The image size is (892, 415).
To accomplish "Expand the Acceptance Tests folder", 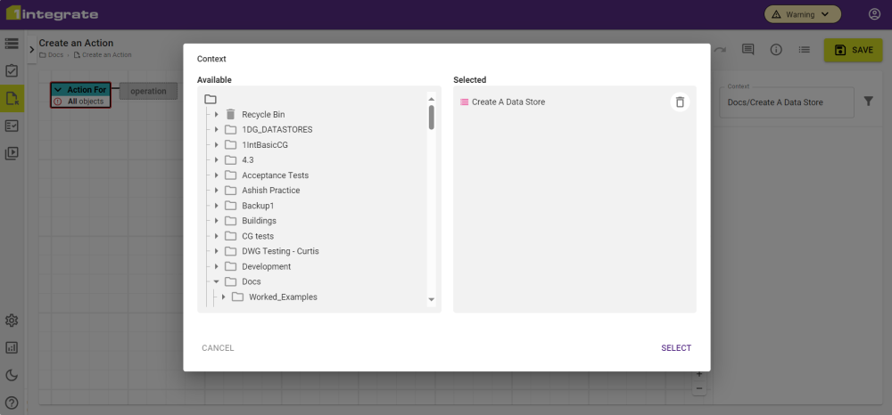I will click(217, 175).
